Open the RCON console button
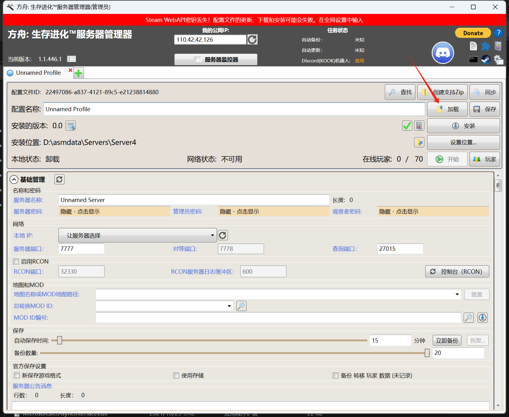This screenshot has width=509, height=417. [x=457, y=272]
